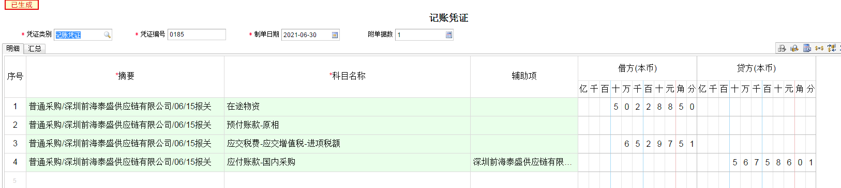Click the 科目名称 column header
This screenshot has width=841, height=188.
click(x=347, y=76)
